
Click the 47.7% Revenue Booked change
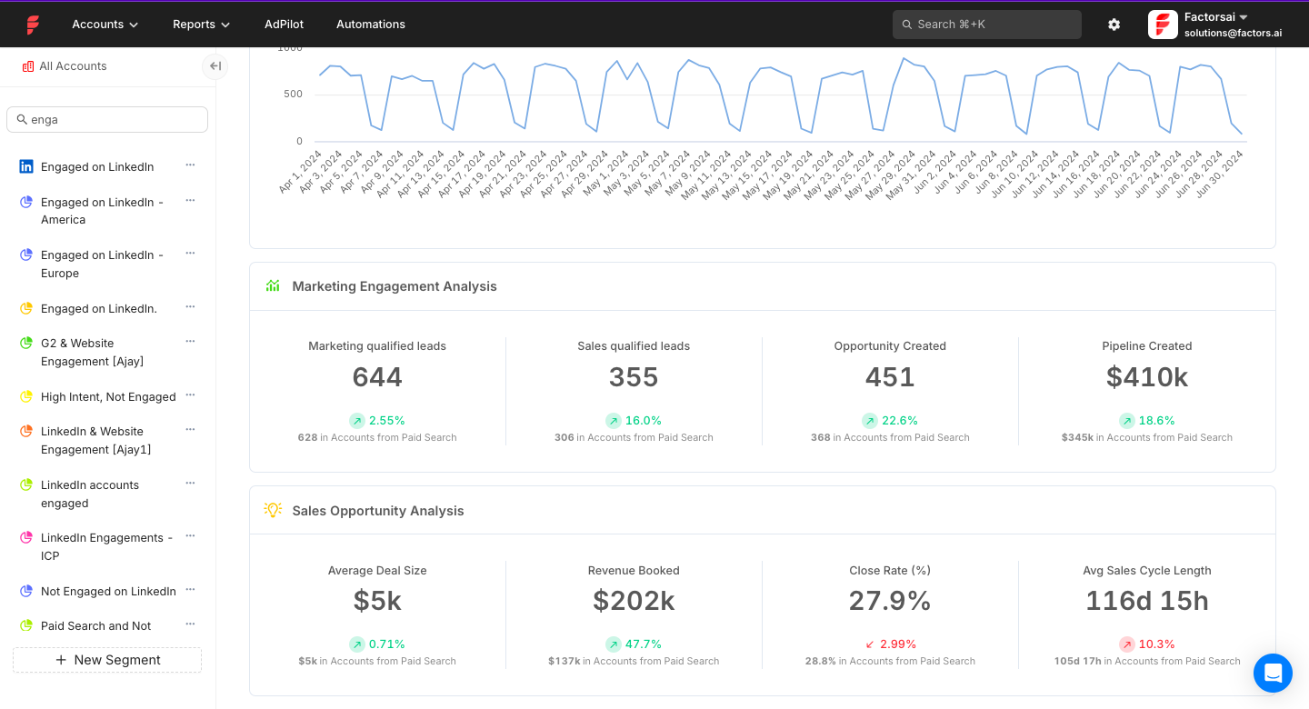pyautogui.click(x=634, y=644)
